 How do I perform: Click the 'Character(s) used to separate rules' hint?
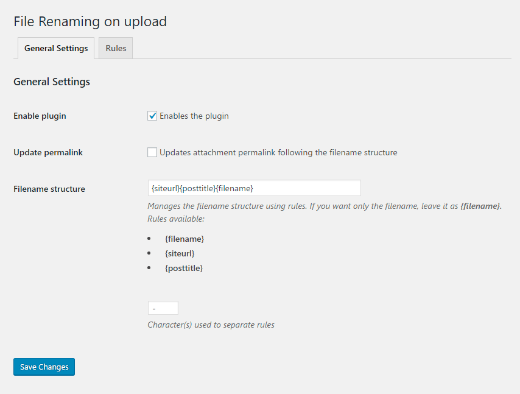(211, 325)
